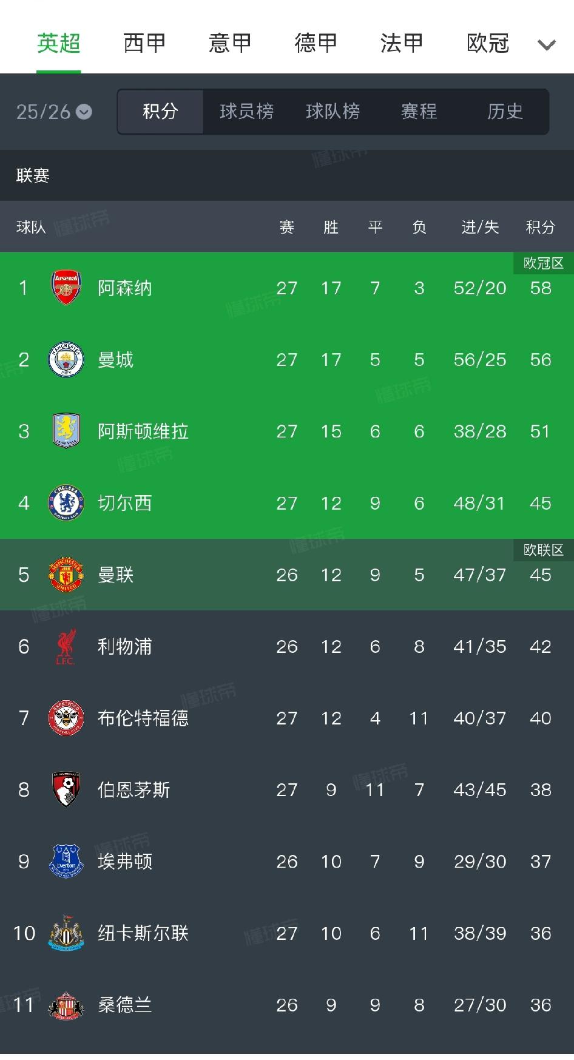Screen dimensions: 574x1060
Task: Click the Brentford bee crest
Action: (x=67, y=718)
